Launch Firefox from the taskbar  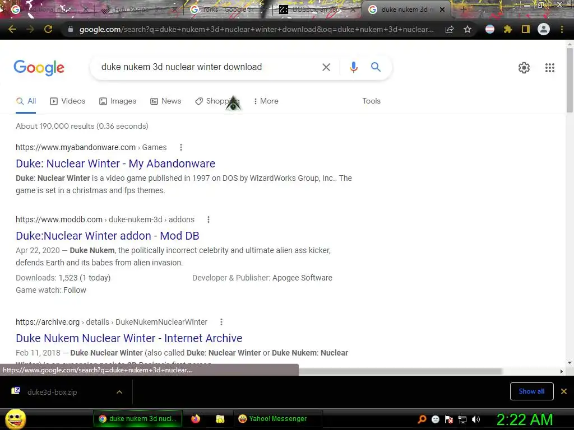pyautogui.click(x=196, y=419)
